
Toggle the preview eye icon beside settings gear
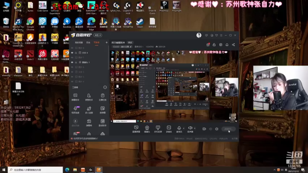point(211,129)
